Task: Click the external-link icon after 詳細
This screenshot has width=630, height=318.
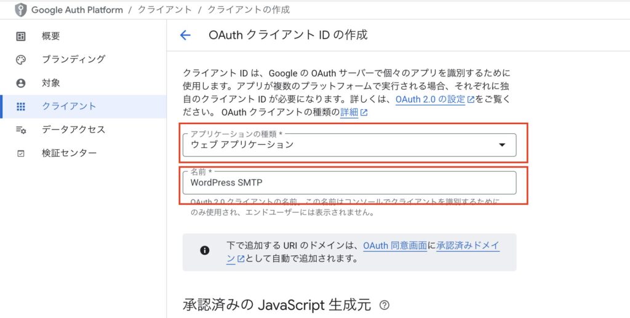Action: tap(364, 113)
